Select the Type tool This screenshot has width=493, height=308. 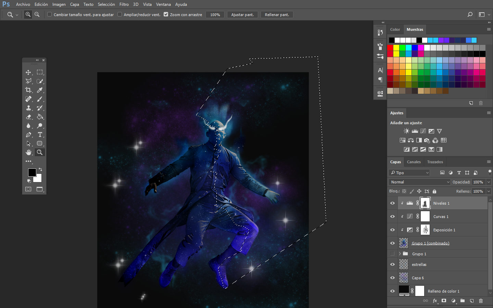coord(40,134)
